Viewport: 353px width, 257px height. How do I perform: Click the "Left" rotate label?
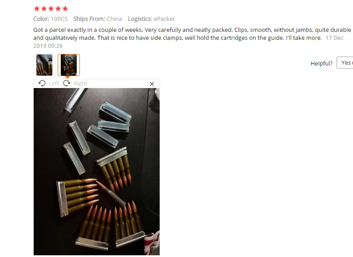pos(54,83)
